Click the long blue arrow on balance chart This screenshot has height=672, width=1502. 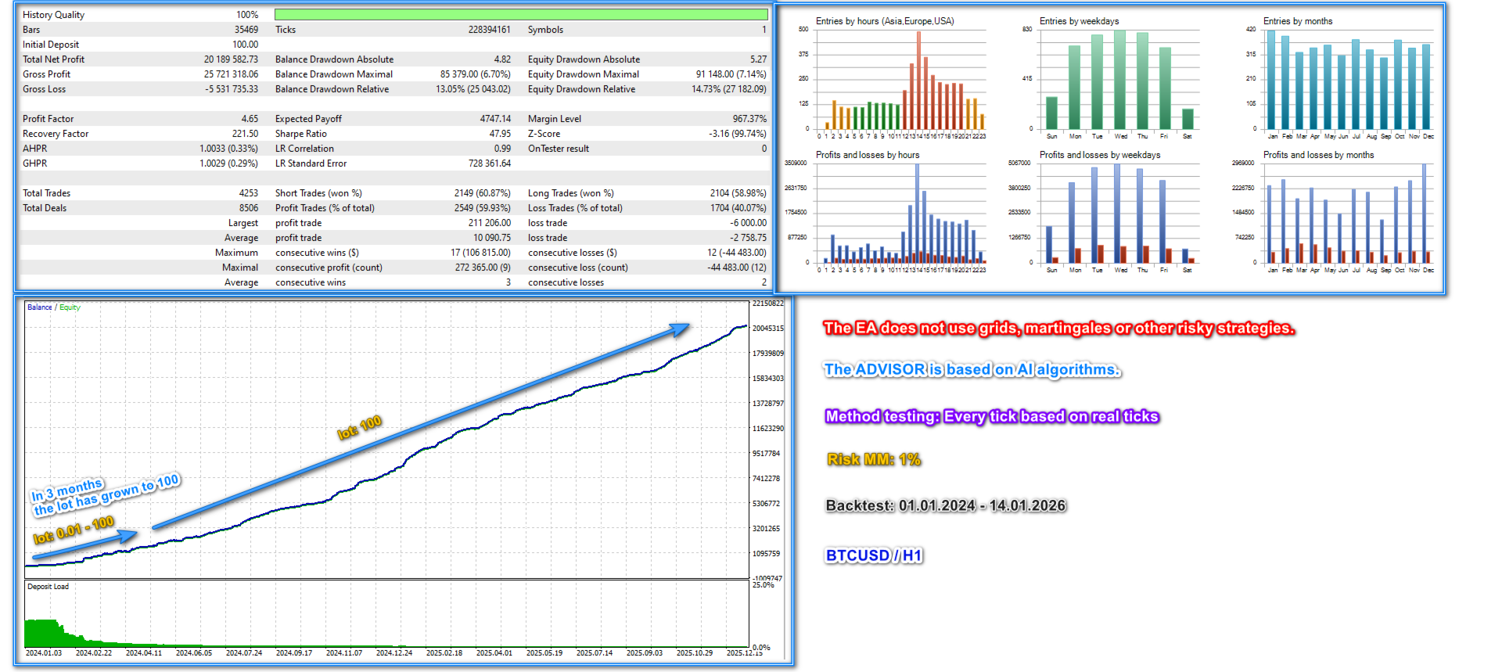(x=421, y=426)
